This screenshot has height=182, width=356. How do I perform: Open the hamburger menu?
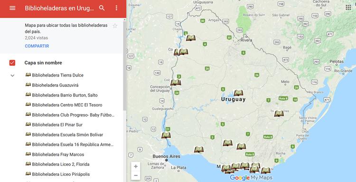pyautogui.click(x=12, y=8)
